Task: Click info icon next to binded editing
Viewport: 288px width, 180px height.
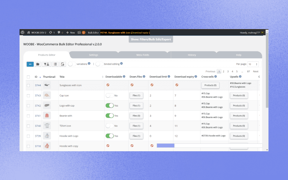Action: pos(121,64)
